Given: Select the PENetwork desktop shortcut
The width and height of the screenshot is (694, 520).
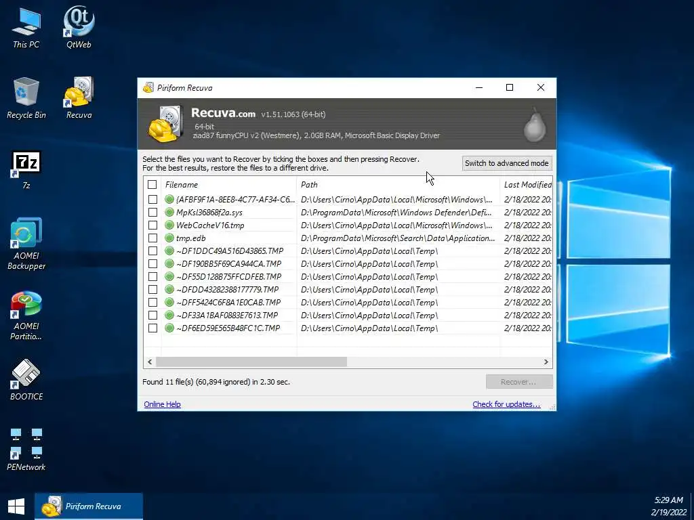Looking at the screenshot, I should tap(26, 449).
